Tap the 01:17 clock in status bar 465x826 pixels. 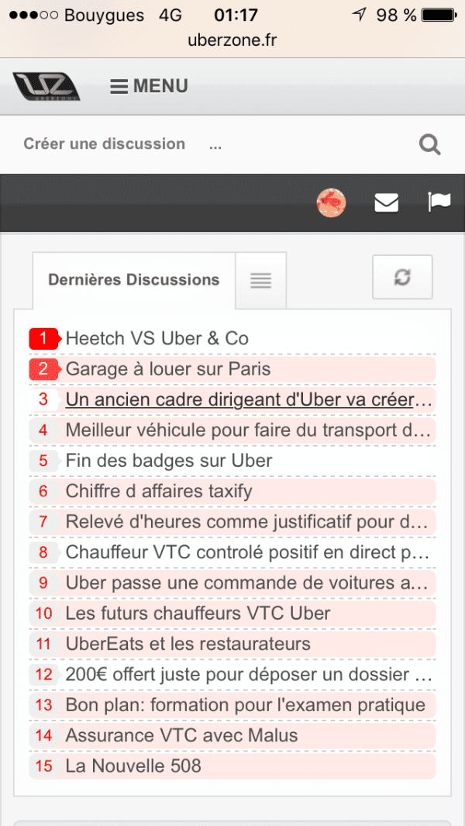tap(235, 16)
